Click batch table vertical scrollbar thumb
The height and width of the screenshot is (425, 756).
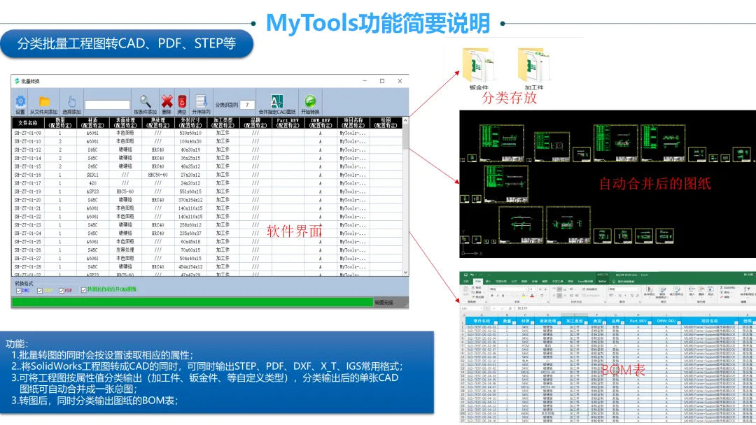click(x=405, y=136)
